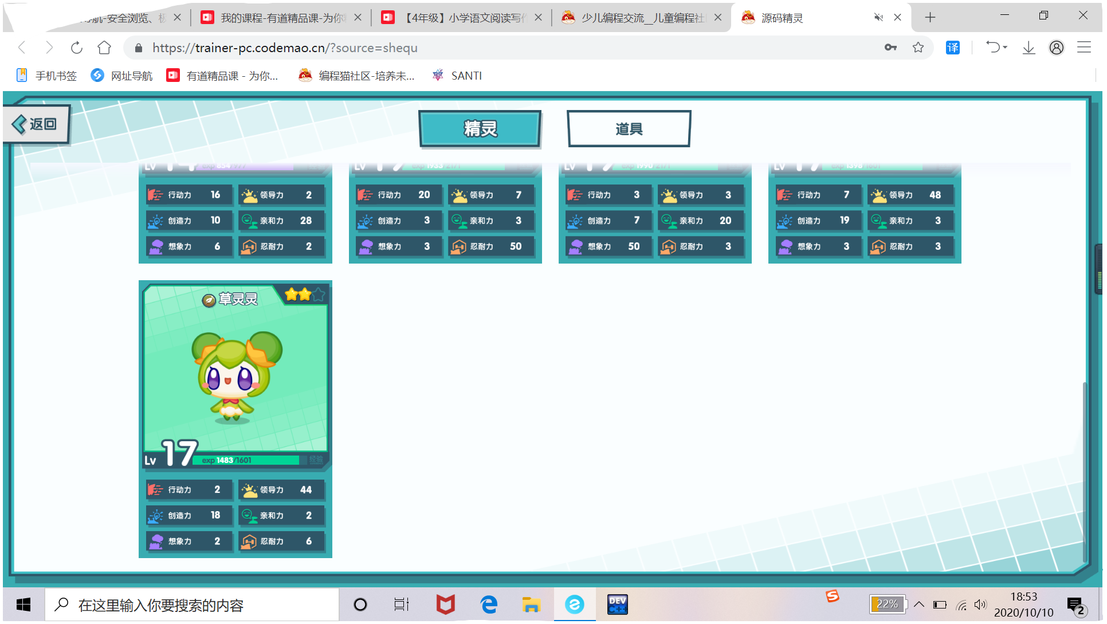The image size is (1107, 624).
Task: Open File Explorer from the taskbar
Action: 531,605
